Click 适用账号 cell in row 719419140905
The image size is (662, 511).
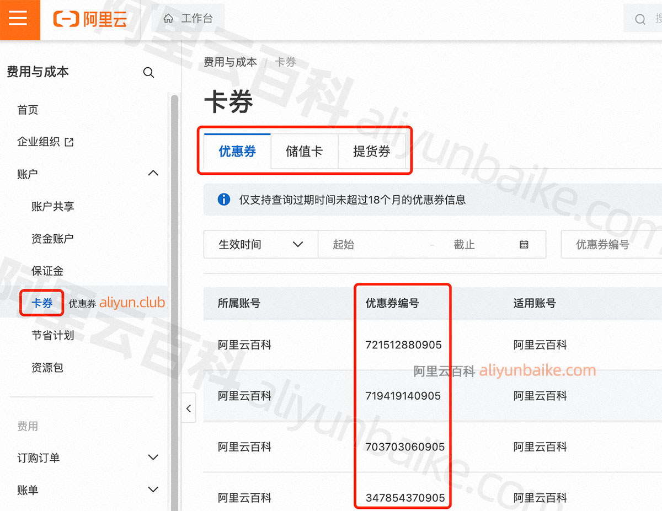click(x=540, y=396)
